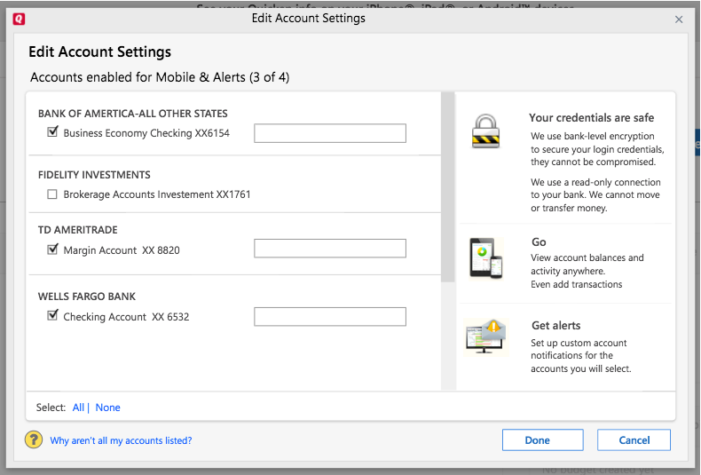Click the 'BANK OF AMERTICA-ALL OTHER STATES' heading
Image resolution: width=701 pixels, height=475 pixels.
[x=133, y=114]
